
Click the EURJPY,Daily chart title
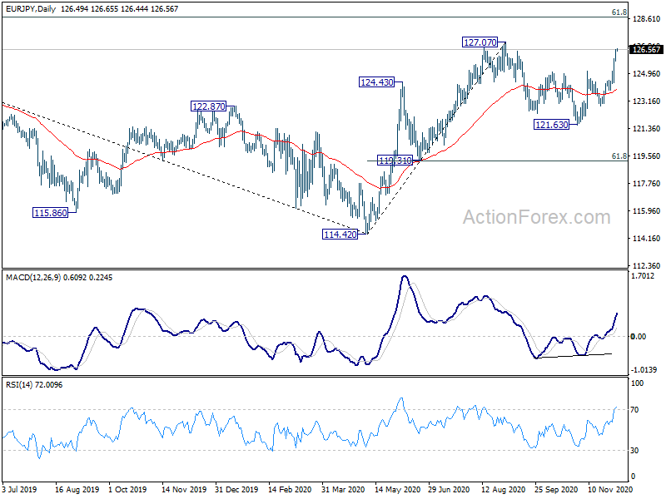click(31, 8)
